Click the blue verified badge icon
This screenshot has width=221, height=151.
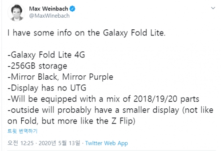click(x=72, y=9)
